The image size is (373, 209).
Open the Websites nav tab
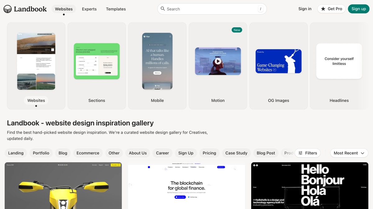tap(64, 9)
